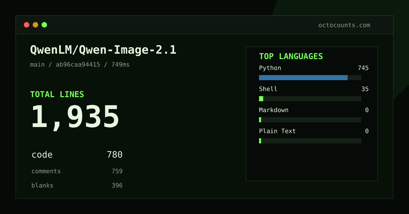Click the 1,935 total lines number

[x=75, y=117]
